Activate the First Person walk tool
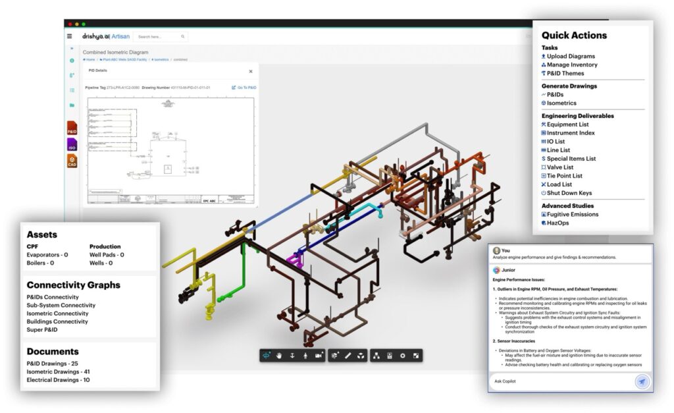This screenshot has height=413, width=674. [305, 356]
